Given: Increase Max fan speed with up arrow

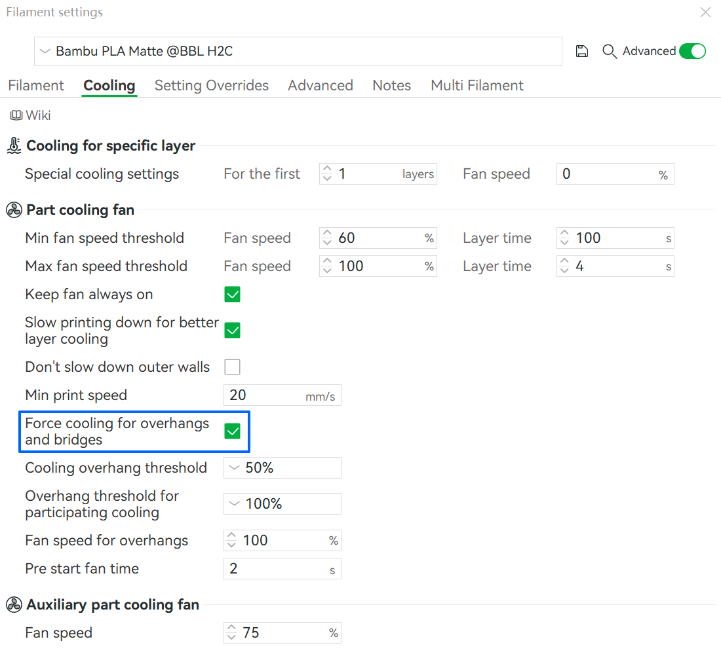Looking at the screenshot, I should [327, 261].
